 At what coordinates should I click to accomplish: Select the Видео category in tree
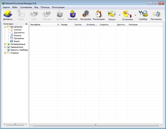17,41
